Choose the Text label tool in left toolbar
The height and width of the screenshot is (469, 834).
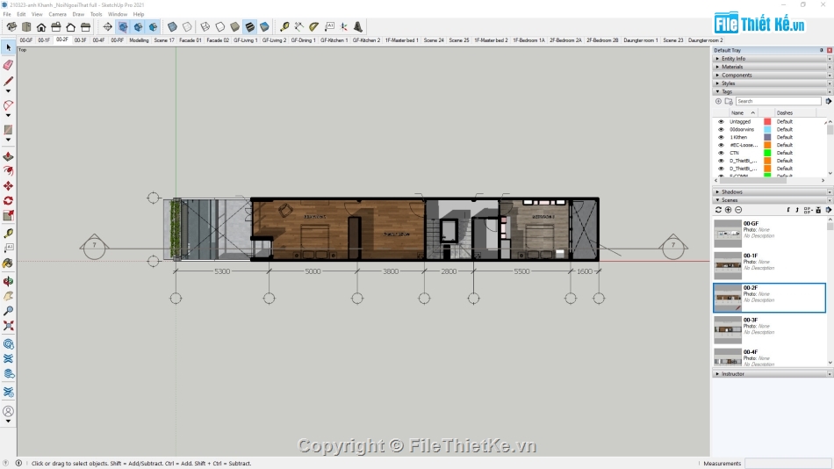point(8,248)
